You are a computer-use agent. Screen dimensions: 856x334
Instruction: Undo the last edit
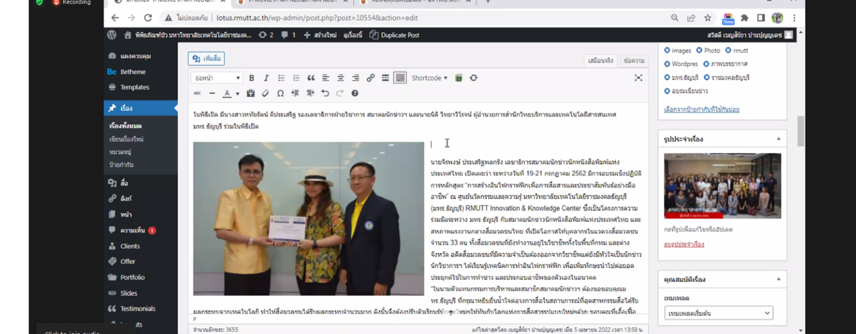click(x=325, y=94)
